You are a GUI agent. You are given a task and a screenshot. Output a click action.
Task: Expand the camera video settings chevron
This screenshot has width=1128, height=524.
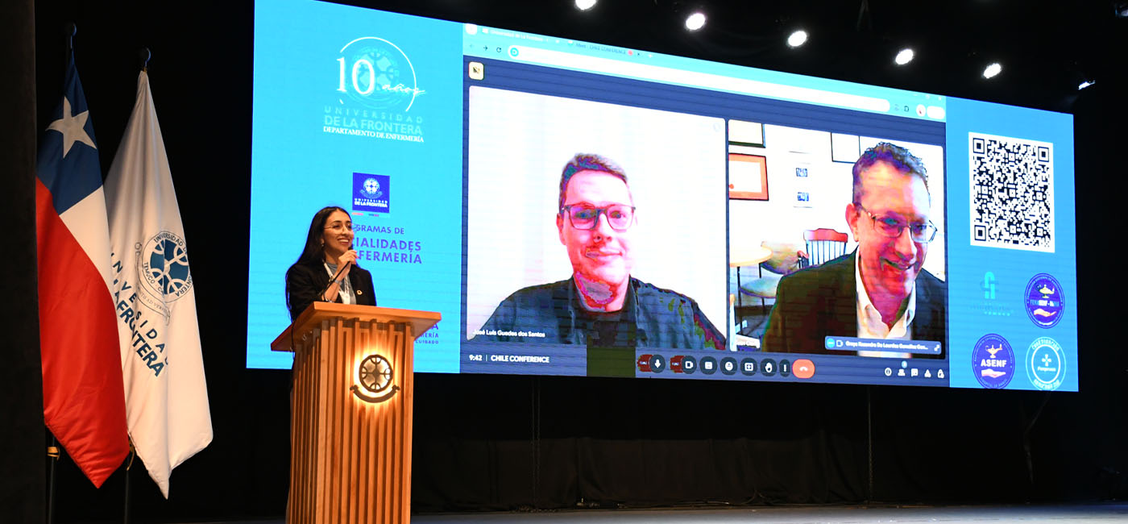click(676, 364)
